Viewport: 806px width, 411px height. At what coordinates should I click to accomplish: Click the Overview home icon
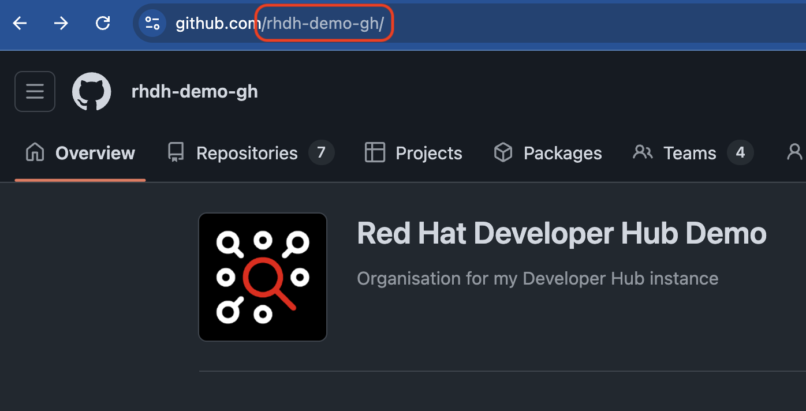pyautogui.click(x=35, y=152)
